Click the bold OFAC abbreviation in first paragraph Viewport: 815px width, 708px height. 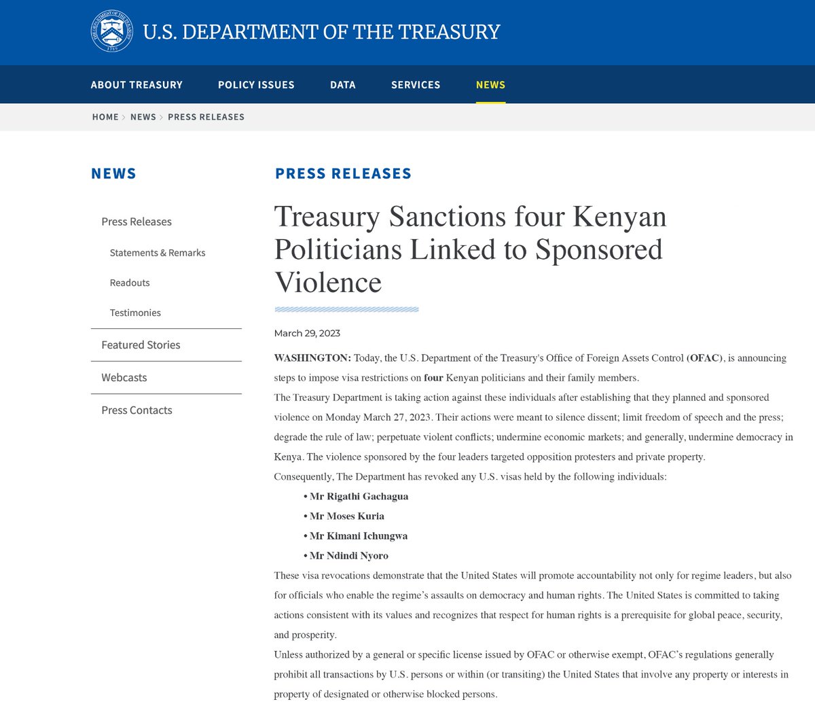706,358
